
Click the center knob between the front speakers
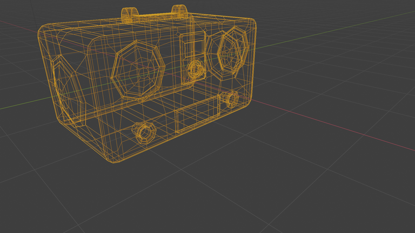(194, 70)
